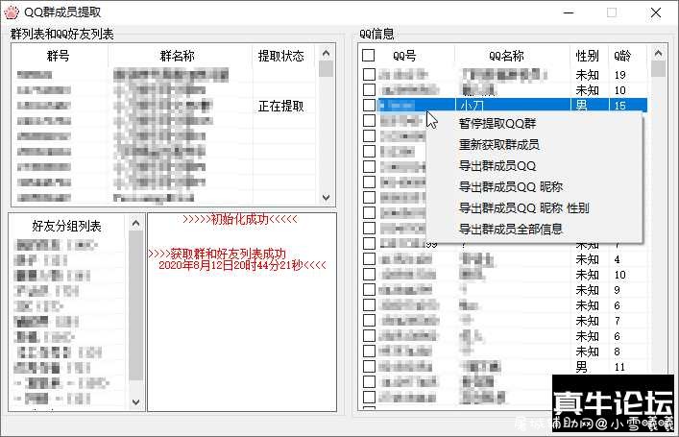Click the QQ群成员提取 paw app icon
The image size is (679, 437).
click(12, 12)
